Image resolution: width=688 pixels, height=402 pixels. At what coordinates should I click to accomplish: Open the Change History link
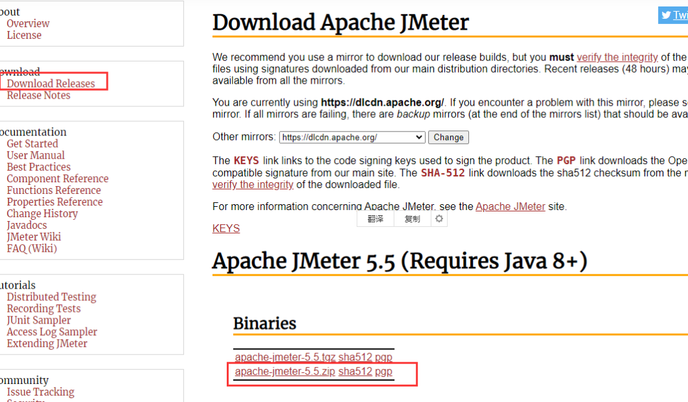click(42, 214)
